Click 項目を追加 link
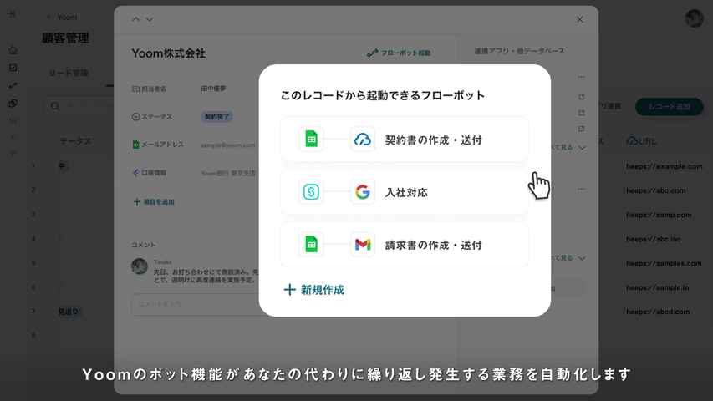Viewport: 713px width, 401px height. point(154,201)
